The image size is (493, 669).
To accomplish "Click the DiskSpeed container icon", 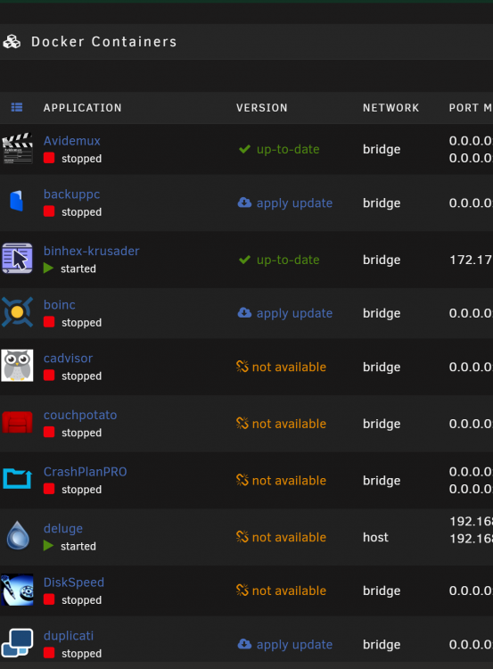I will coord(17,590).
